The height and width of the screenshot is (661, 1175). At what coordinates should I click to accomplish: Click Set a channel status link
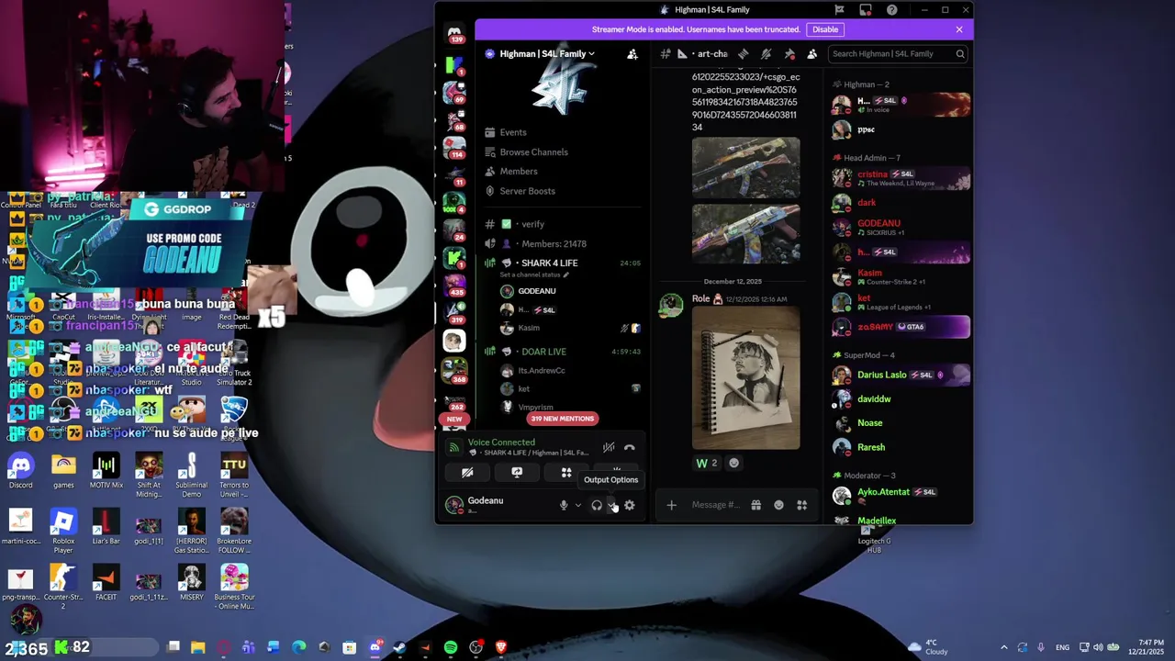[x=534, y=275]
